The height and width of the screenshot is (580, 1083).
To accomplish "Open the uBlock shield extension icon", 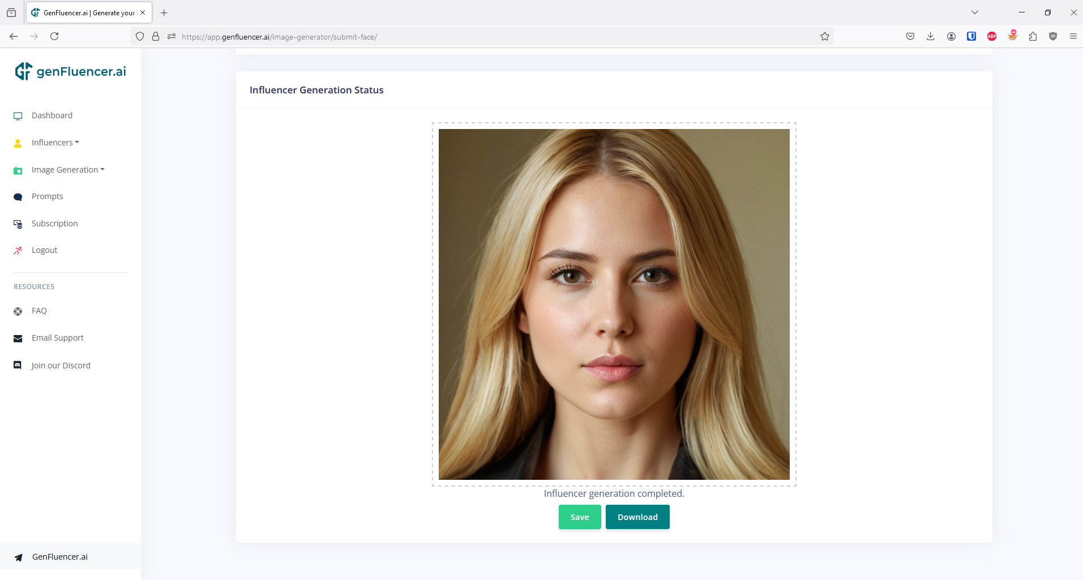I will [1053, 36].
